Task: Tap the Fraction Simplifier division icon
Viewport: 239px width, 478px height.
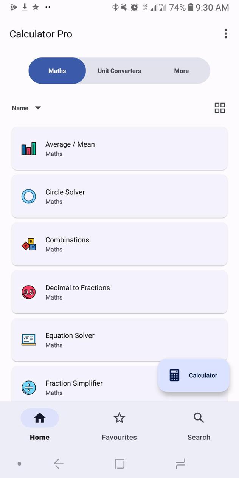Action: [x=29, y=388]
